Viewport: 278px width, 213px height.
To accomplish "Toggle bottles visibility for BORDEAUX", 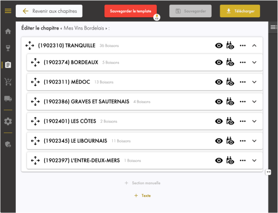I will click(230, 62).
